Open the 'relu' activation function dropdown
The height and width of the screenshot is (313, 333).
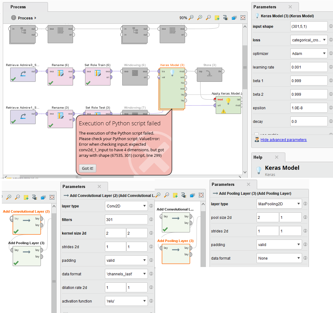click(126, 301)
